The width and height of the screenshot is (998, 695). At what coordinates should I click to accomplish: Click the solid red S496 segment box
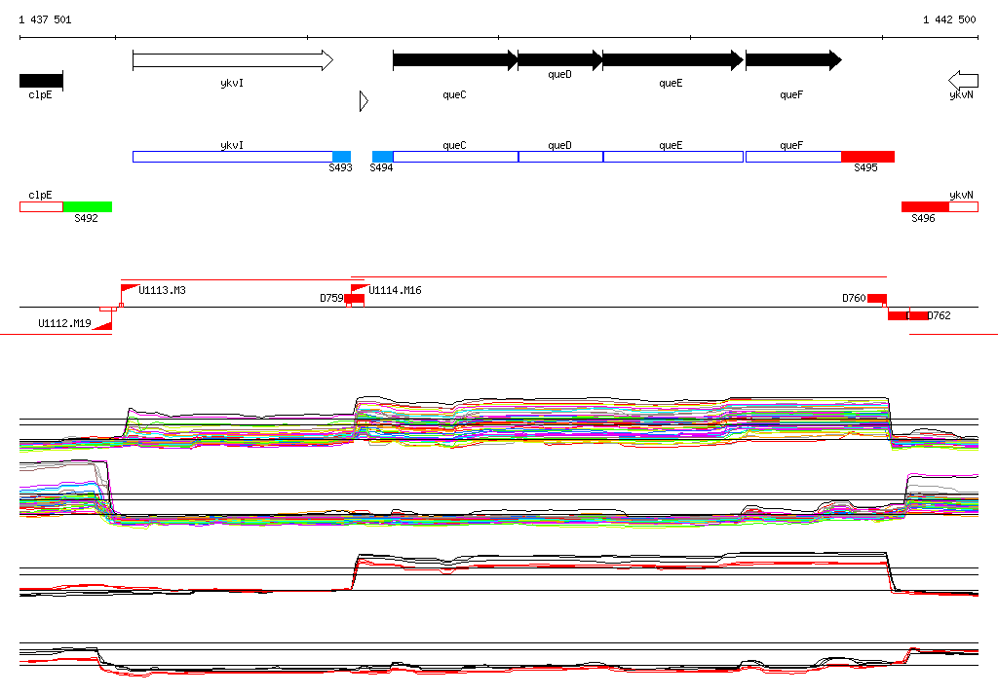(926, 206)
